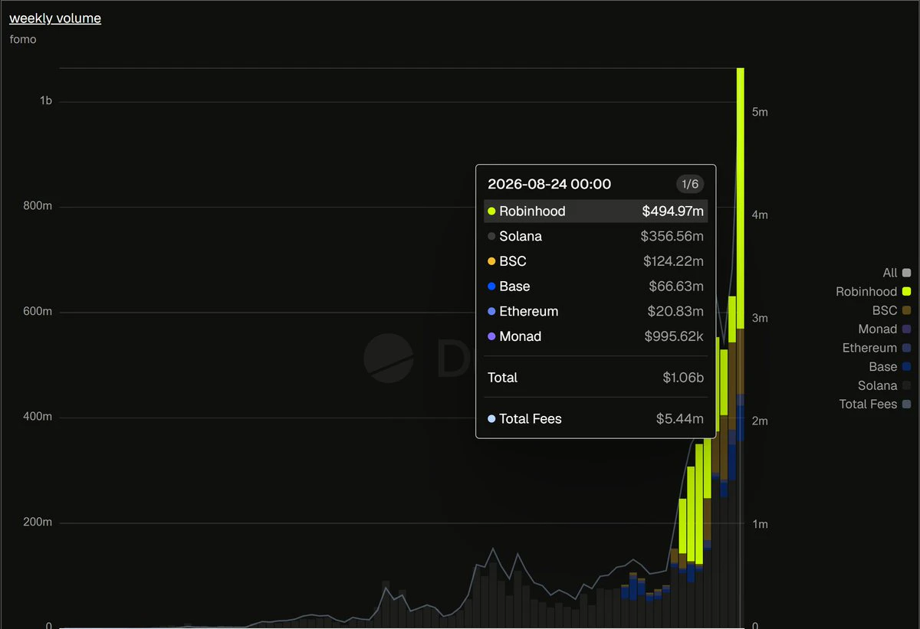Click the Total $1.06b row in the tooltip
Image resolution: width=920 pixels, height=629 pixels.
(x=596, y=378)
